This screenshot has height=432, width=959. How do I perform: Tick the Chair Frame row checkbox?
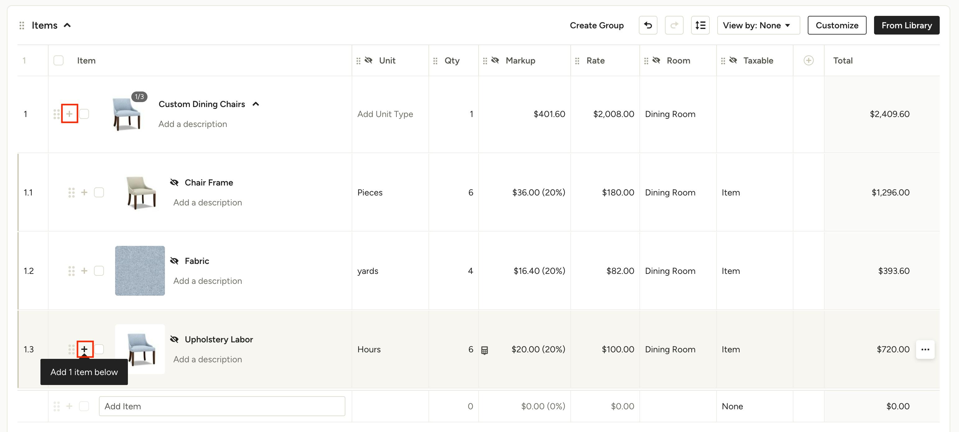coord(99,193)
